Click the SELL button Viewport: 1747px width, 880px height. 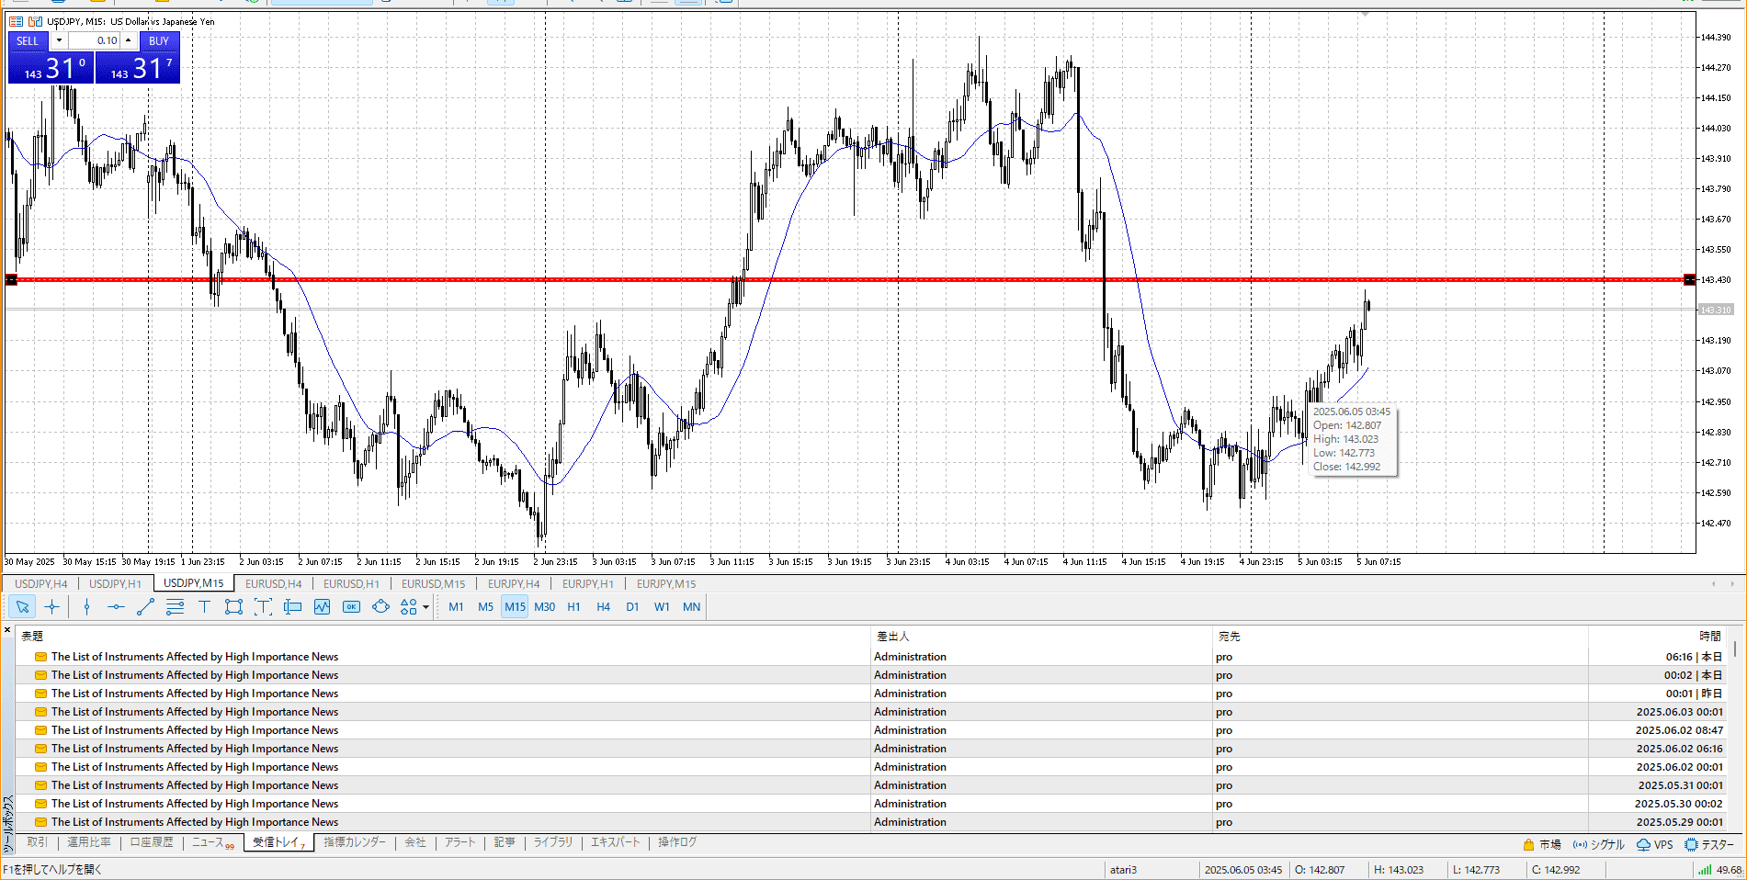[28, 40]
